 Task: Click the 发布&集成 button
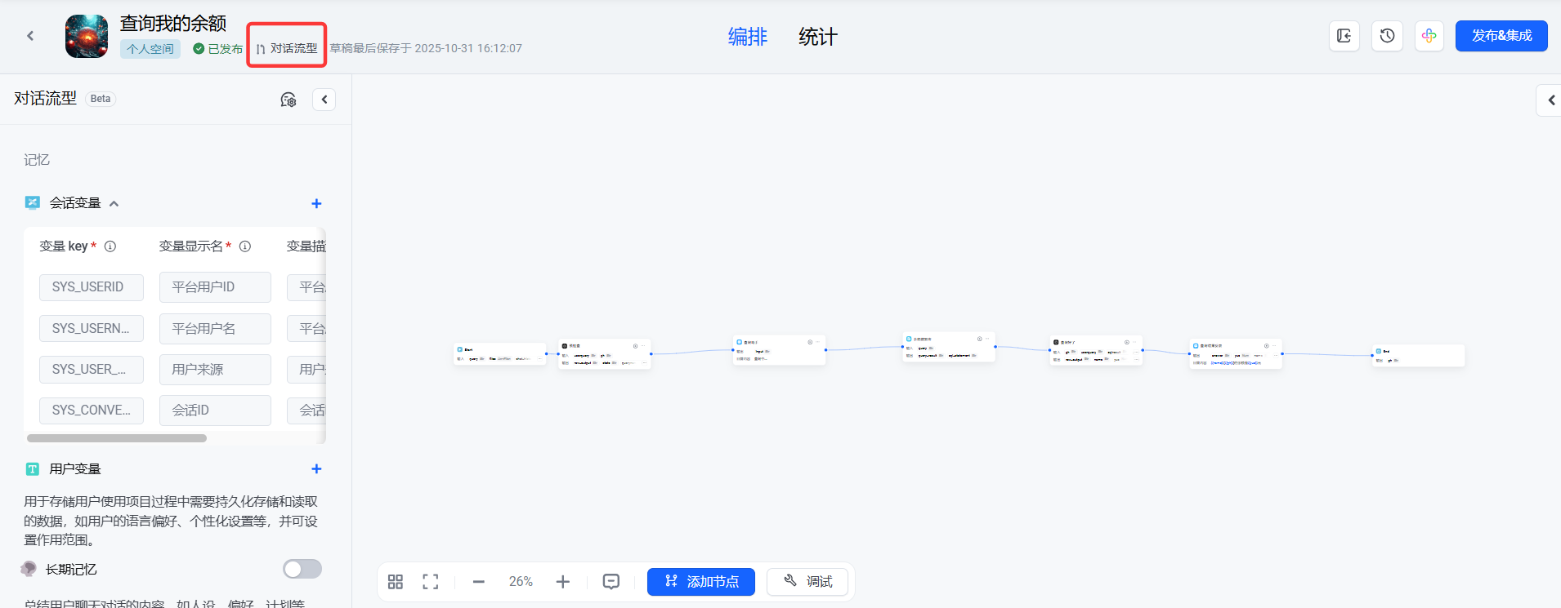[1501, 36]
